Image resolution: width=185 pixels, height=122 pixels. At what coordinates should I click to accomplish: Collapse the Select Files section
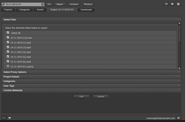click(x=178, y=19)
